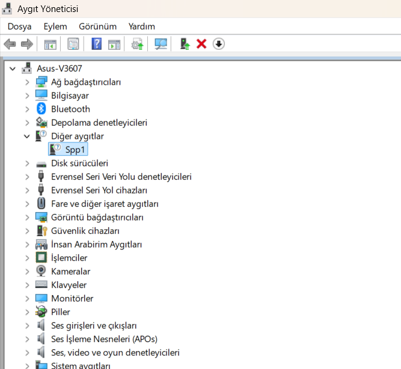Click the Kameralar webcam icon

[41, 271]
